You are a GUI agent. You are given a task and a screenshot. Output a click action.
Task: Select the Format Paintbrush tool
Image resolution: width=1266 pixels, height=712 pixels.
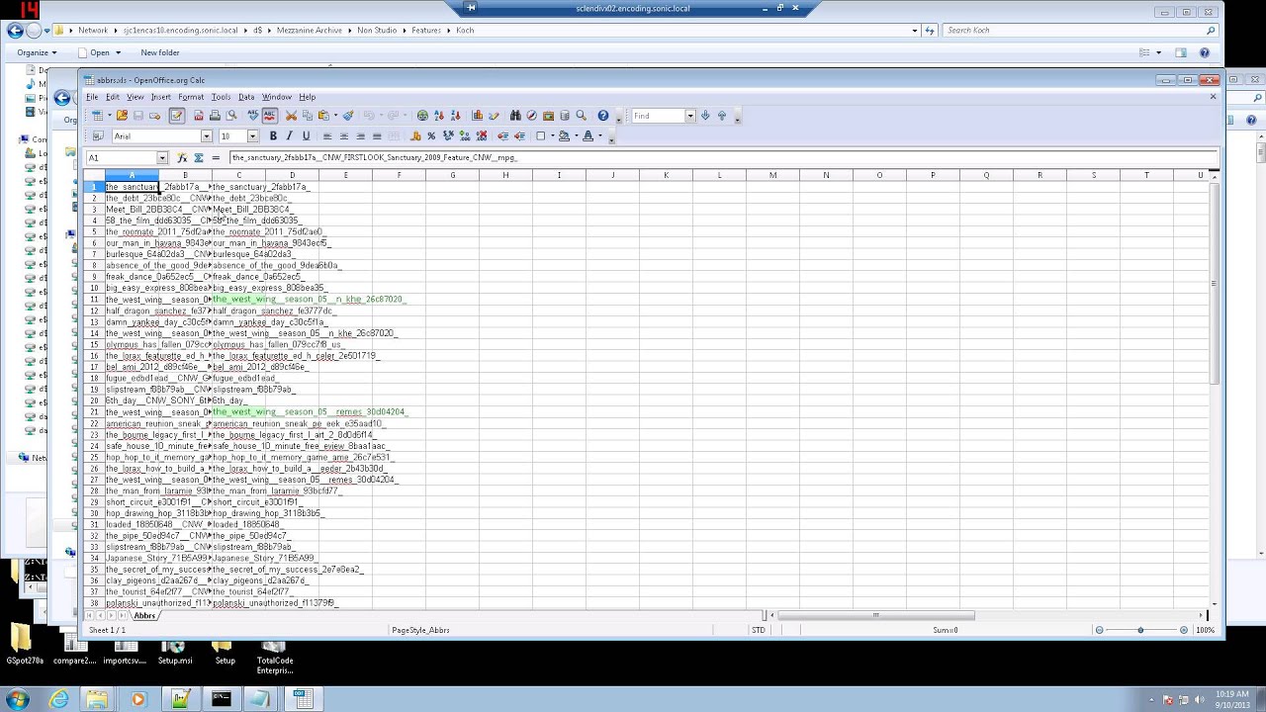tap(348, 116)
